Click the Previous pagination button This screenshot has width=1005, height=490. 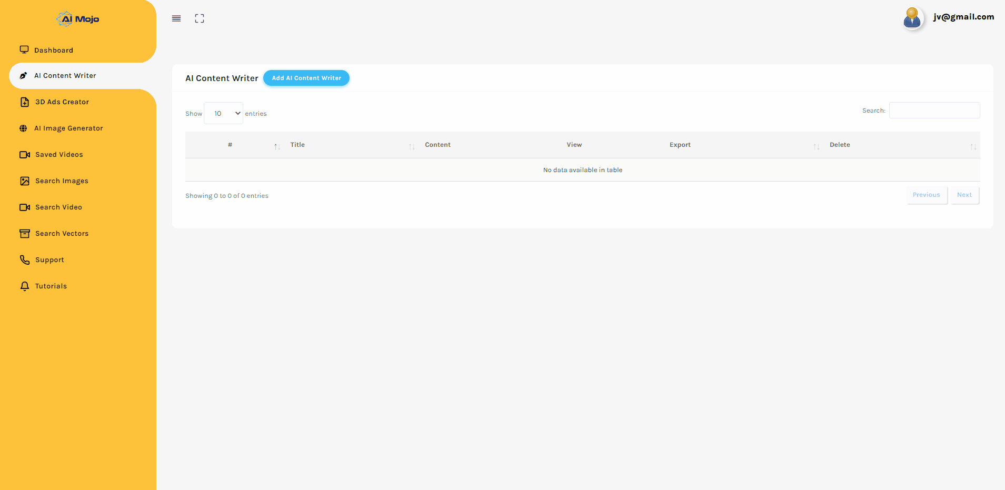pyautogui.click(x=926, y=195)
